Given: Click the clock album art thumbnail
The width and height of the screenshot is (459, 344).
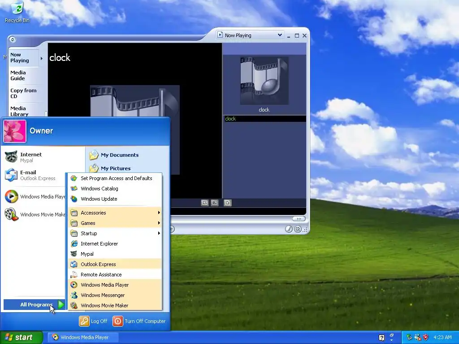Looking at the screenshot, I should [x=264, y=81].
